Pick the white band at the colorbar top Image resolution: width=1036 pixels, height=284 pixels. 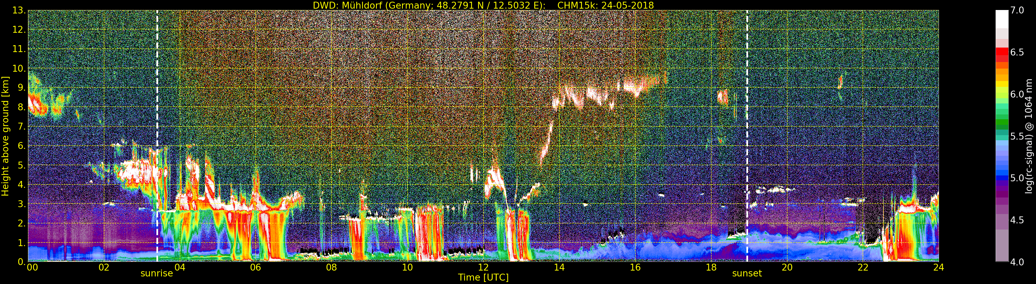click(1002, 19)
